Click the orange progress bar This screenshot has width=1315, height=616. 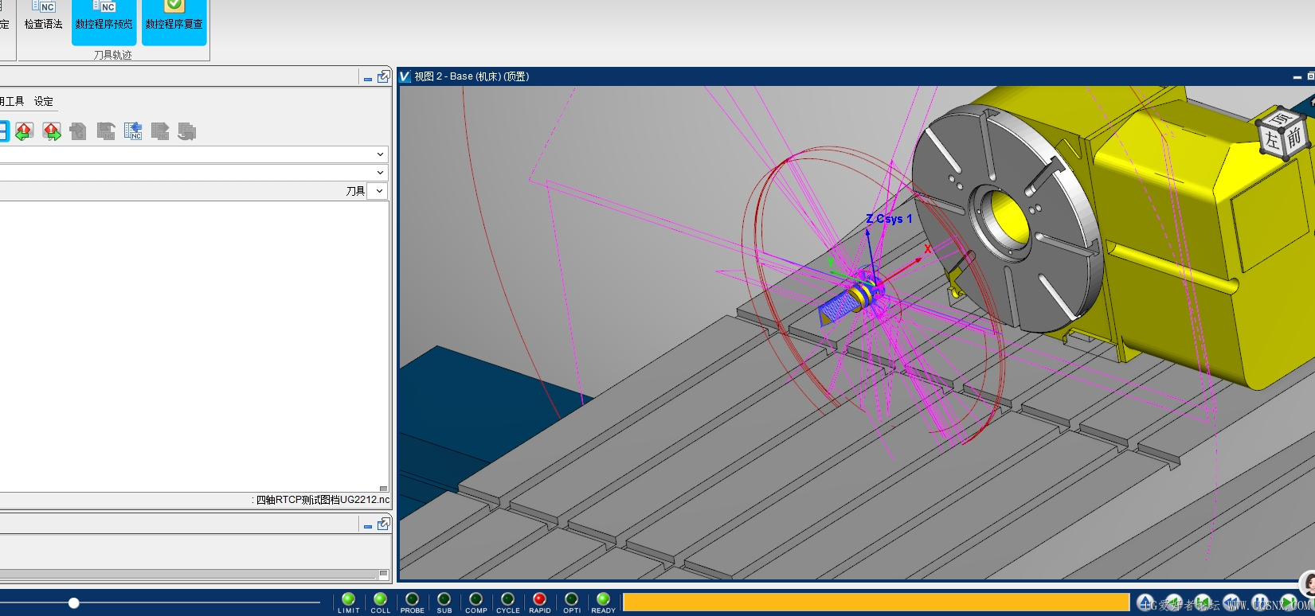[x=876, y=602]
